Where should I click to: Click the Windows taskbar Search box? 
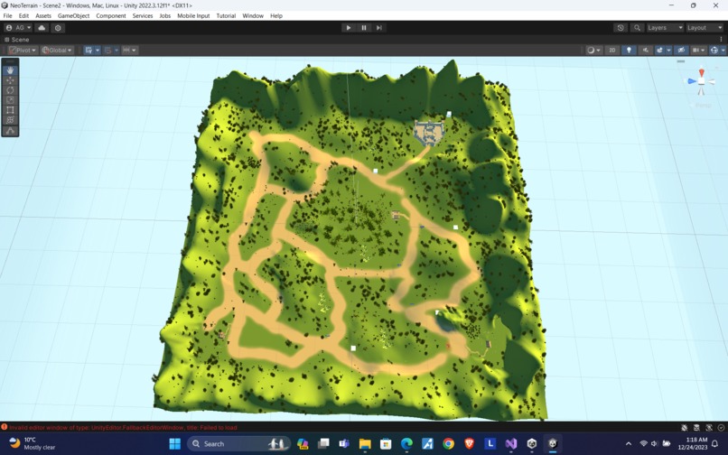239,444
